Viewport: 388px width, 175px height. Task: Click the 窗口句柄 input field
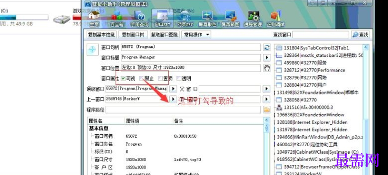click(191, 47)
